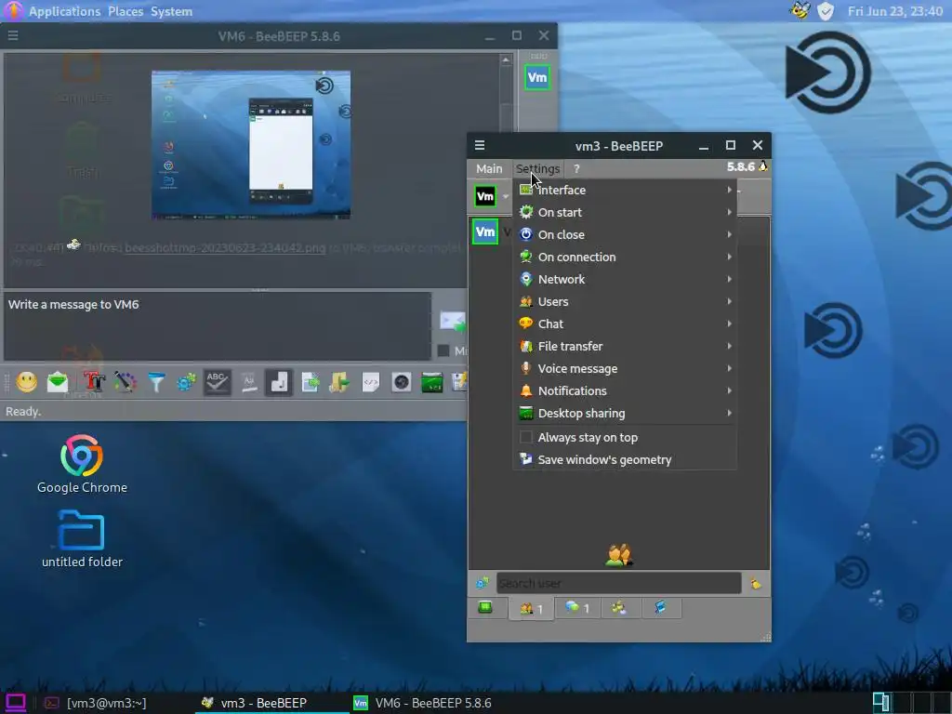Expand the File transfer submenu arrow
The height and width of the screenshot is (714, 952).
[x=729, y=346]
